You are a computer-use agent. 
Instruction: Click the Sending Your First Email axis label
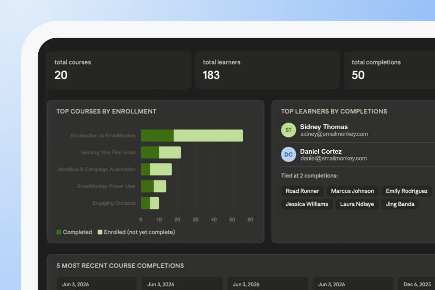(108, 152)
